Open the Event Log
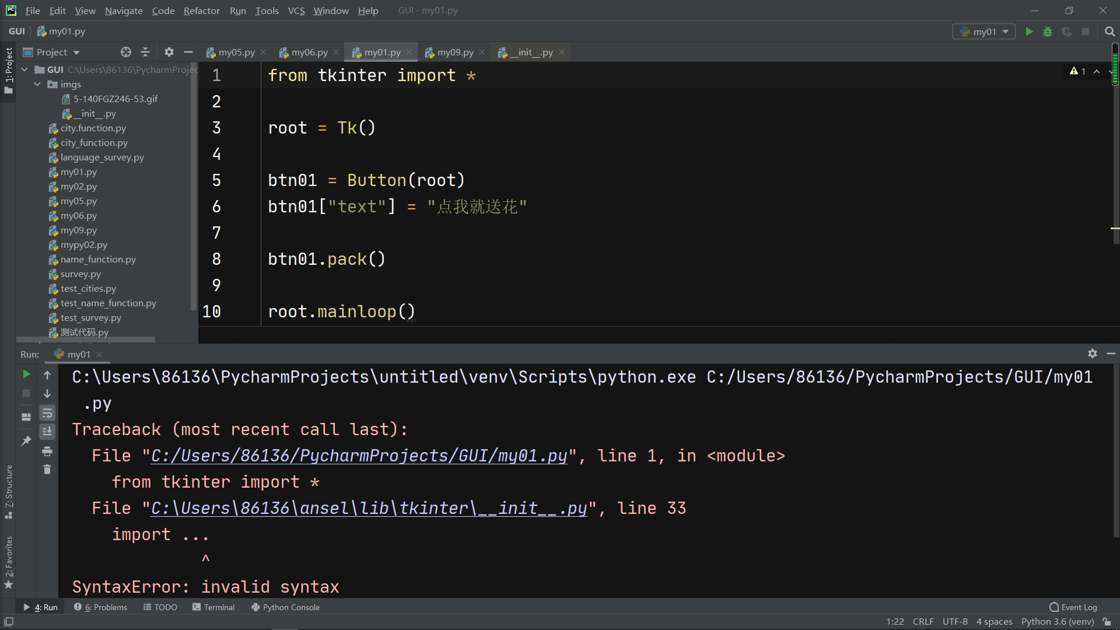1120x630 pixels. 1073,607
